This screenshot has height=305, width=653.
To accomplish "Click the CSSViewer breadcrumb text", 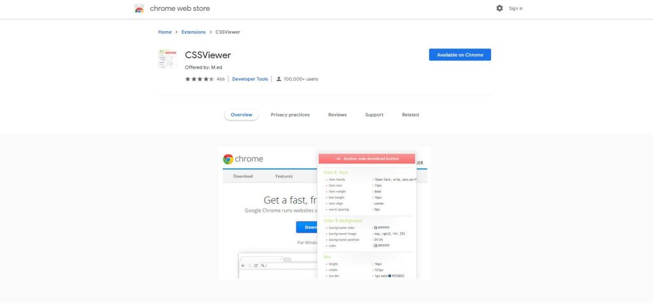I will pyautogui.click(x=228, y=32).
